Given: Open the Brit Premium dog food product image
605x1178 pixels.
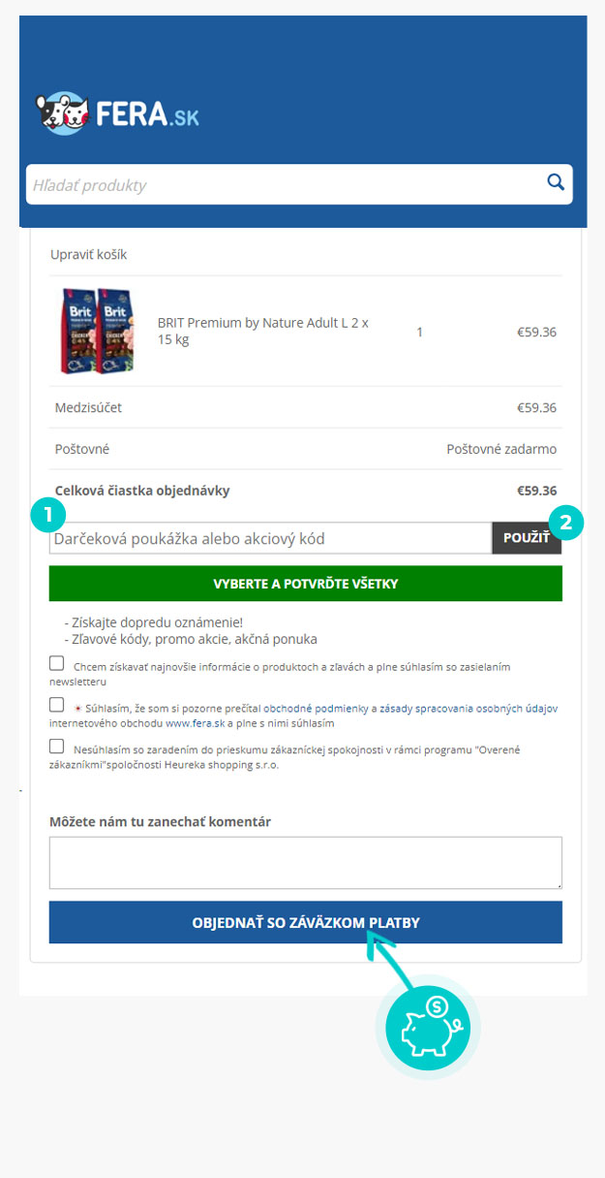Looking at the screenshot, I should (x=97, y=331).
